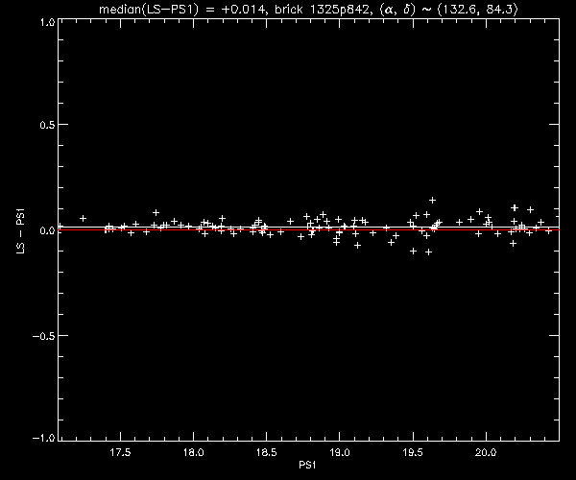Click the highest data point above 19.5
This screenshot has width=576, height=480.
point(432,200)
